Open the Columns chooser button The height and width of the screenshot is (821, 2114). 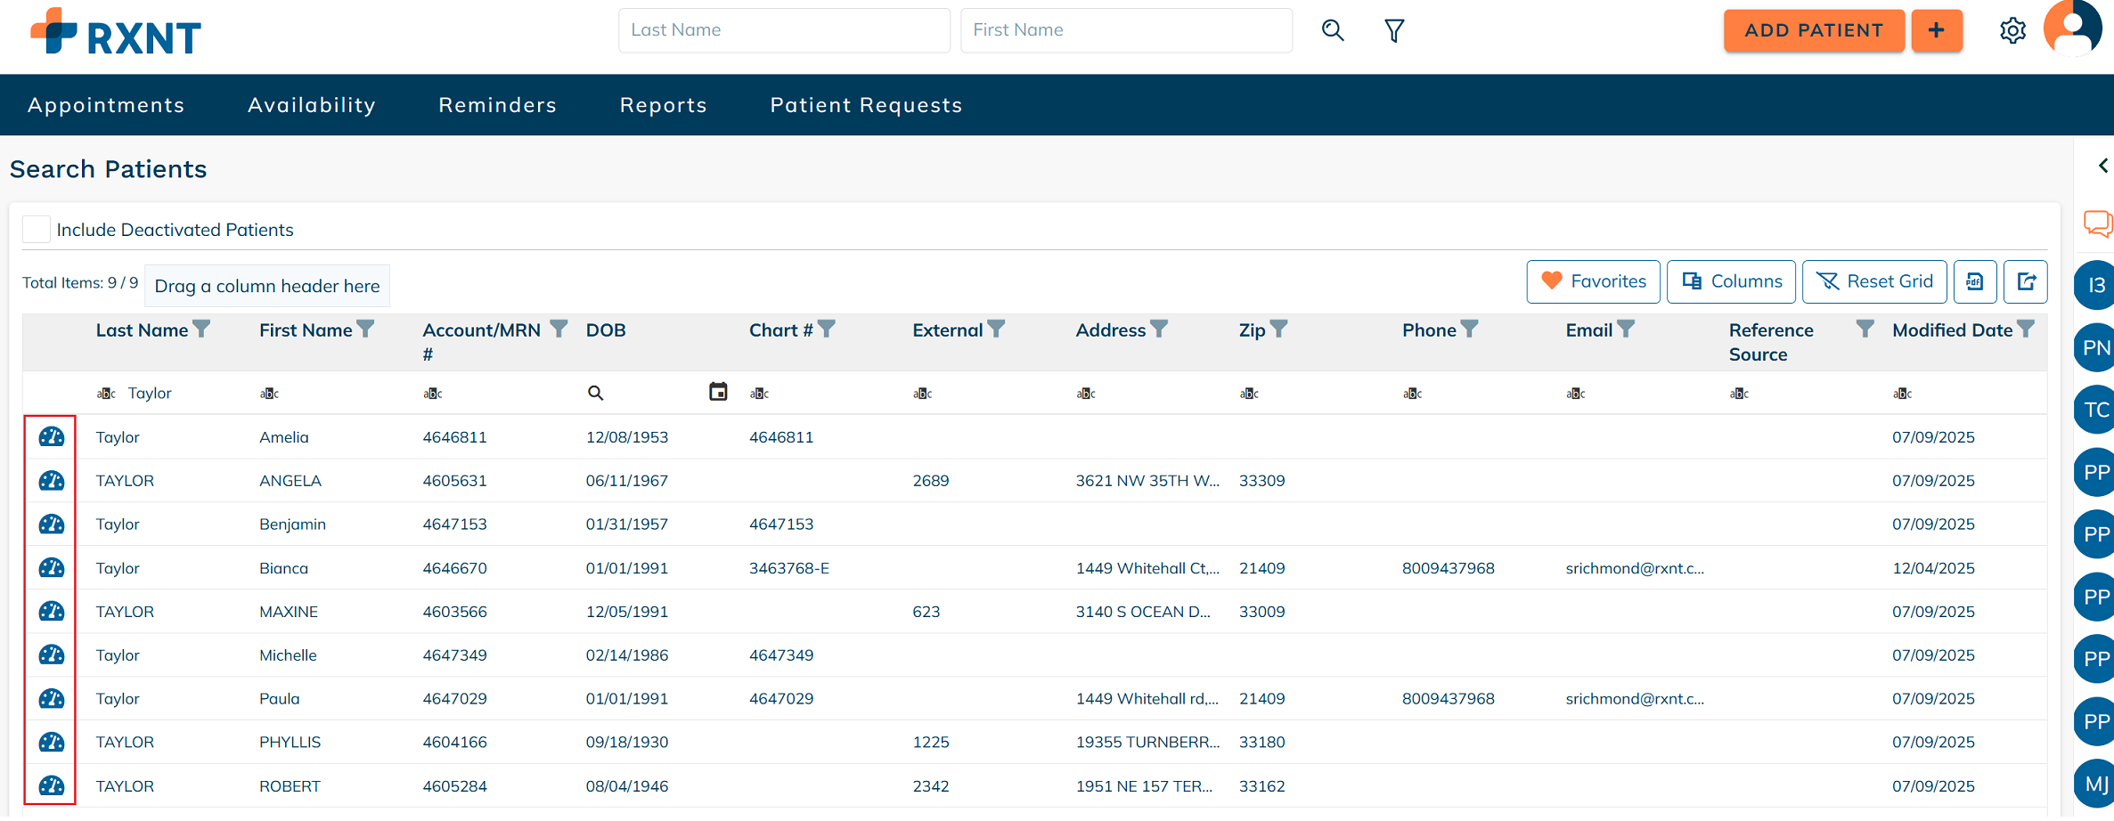pos(1732,282)
